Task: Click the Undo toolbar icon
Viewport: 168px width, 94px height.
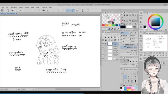Action: tap(24, 10)
